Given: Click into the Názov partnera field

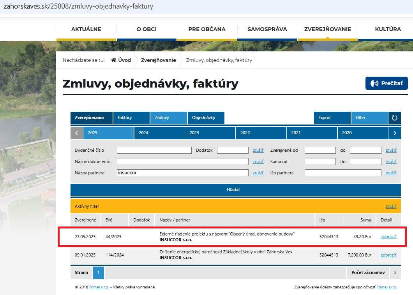Looking at the screenshot, I should pos(182,173).
